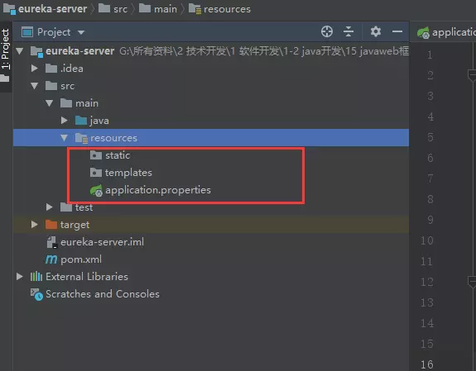Expand the .idea folder
This screenshot has height=371, width=476.
pyautogui.click(x=34, y=69)
